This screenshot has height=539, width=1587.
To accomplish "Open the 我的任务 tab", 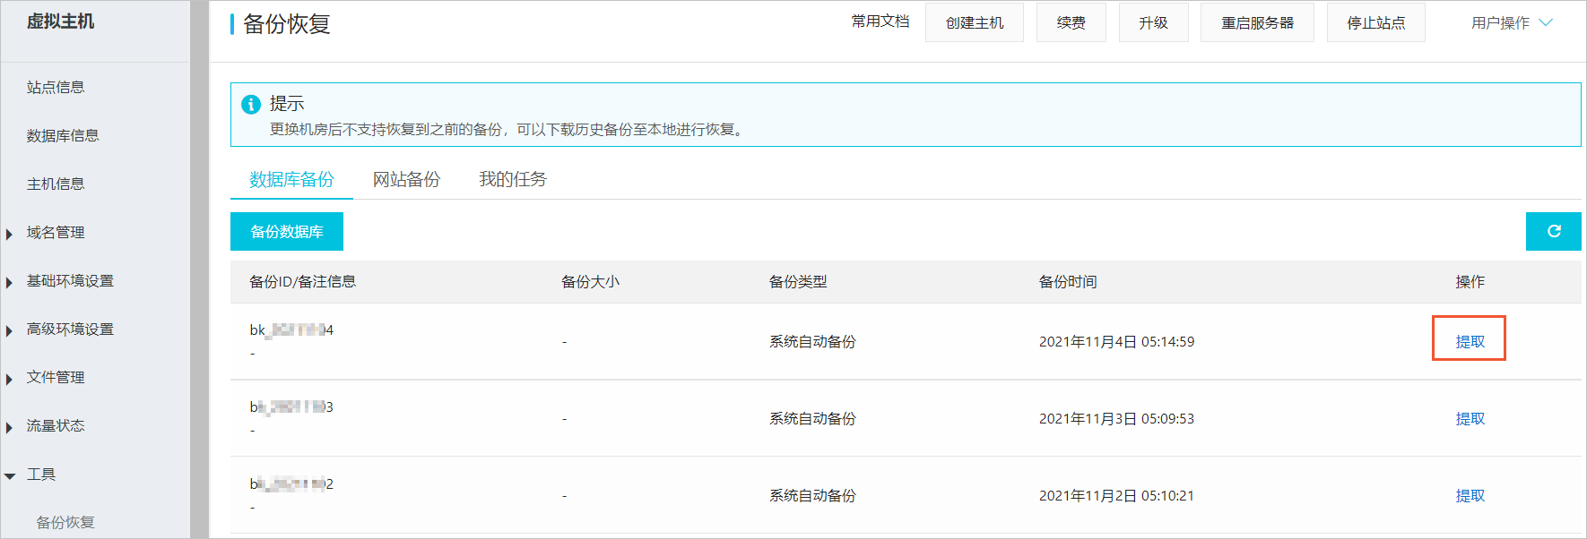I will (513, 179).
